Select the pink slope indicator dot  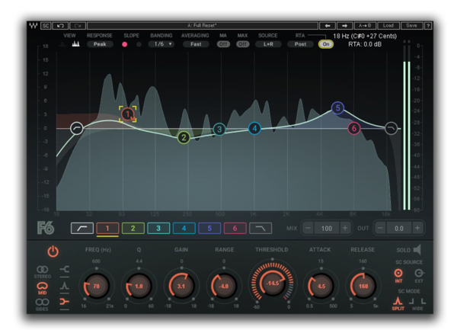[124, 44]
